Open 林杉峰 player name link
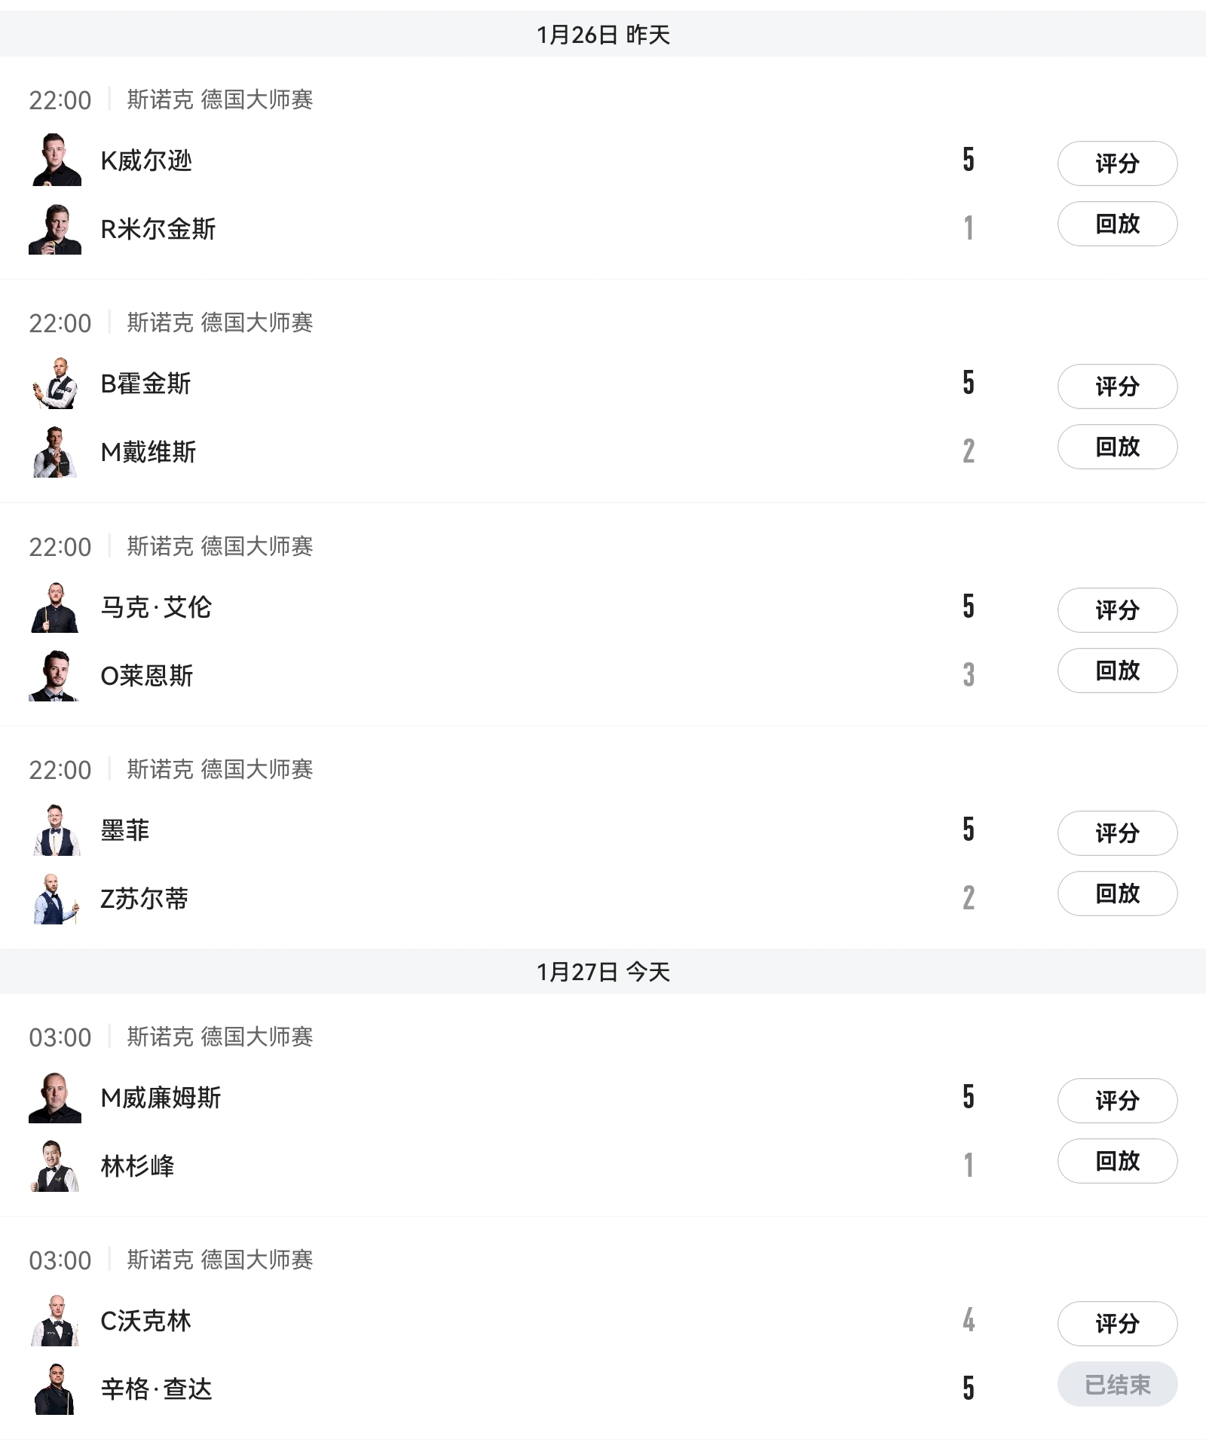Viewport: 1206px width, 1445px height. pos(137,1166)
